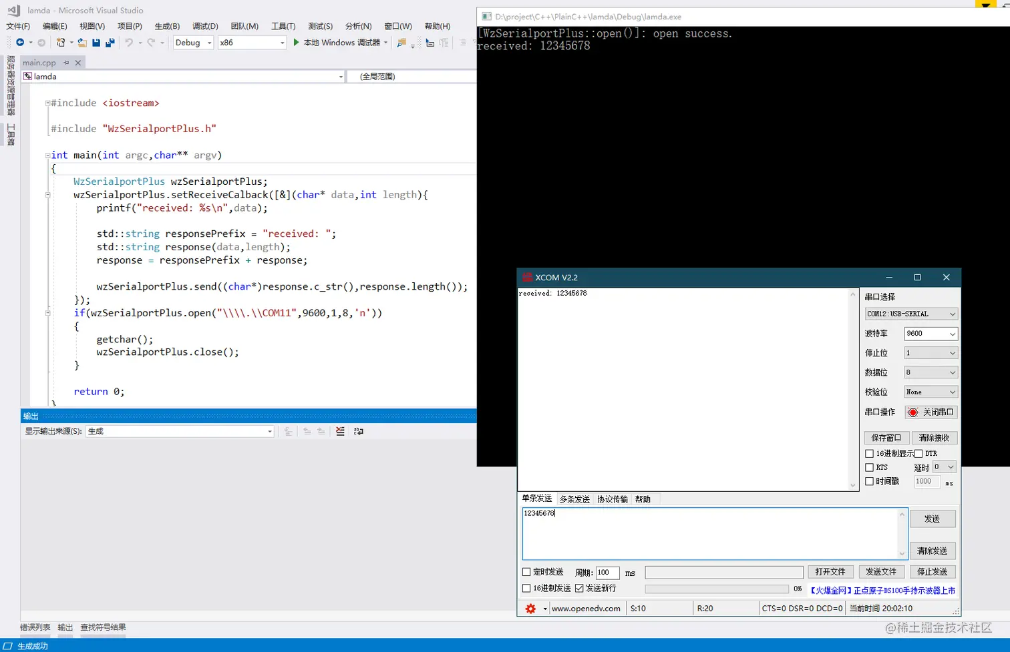This screenshot has width=1010, height=652.
Task: Open the 校验位 parity None dropdown
Action: [931, 392]
